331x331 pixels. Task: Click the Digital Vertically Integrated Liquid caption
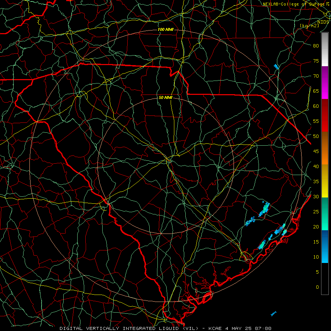point(165,328)
